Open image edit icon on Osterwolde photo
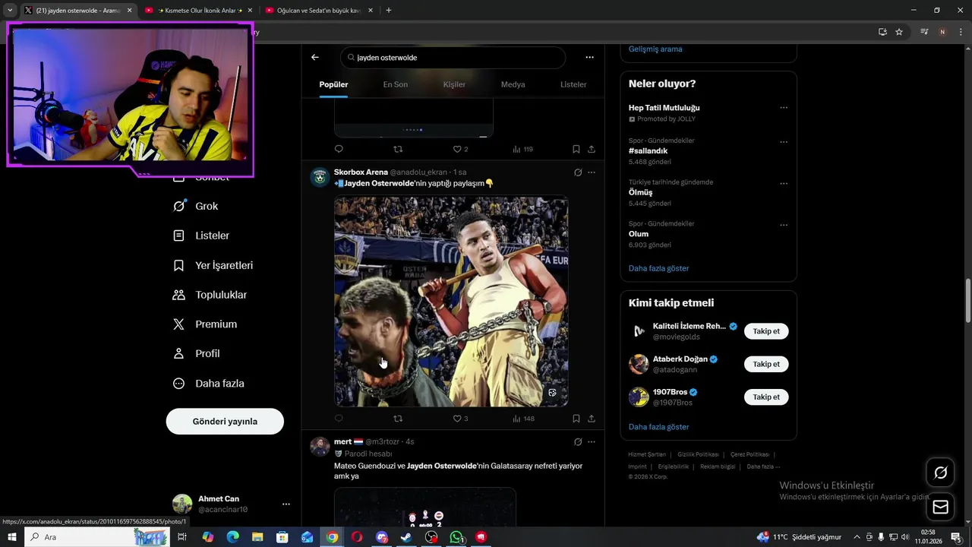 click(552, 393)
